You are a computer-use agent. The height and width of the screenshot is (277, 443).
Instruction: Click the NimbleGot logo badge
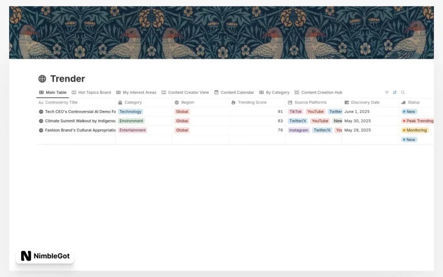[45, 256]
